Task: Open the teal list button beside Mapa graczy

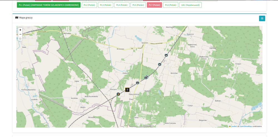Action: (262, 18)
